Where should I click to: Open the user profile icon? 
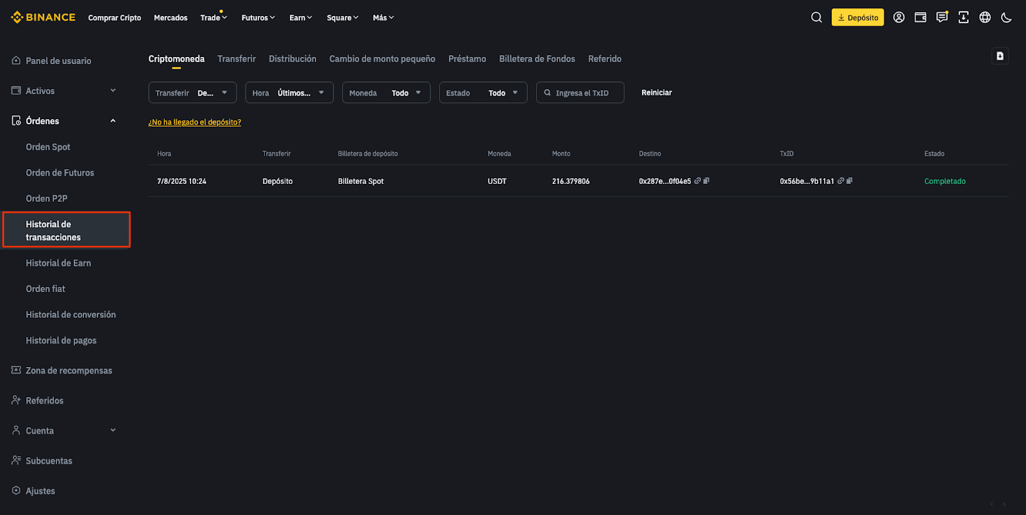(899, 17)
